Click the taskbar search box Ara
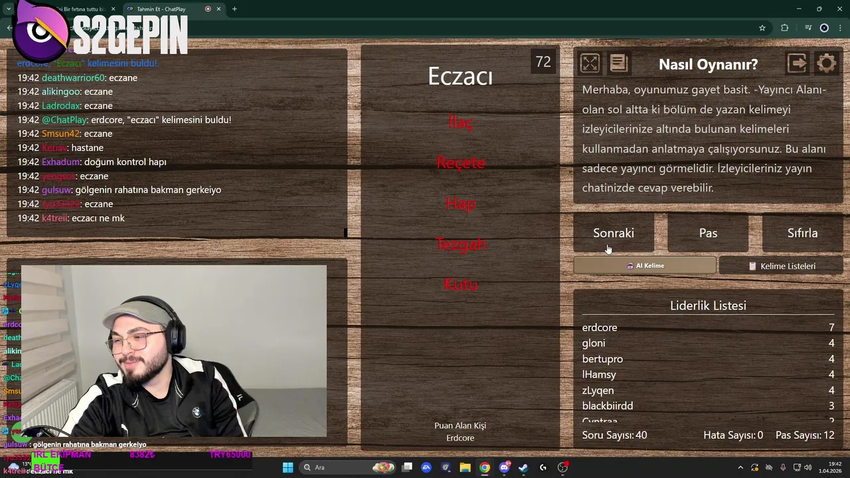Viewport: 850px width, 478px height. coord(349,467)
